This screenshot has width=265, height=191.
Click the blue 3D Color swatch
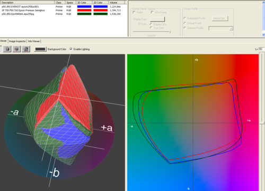tap(84, 7)
